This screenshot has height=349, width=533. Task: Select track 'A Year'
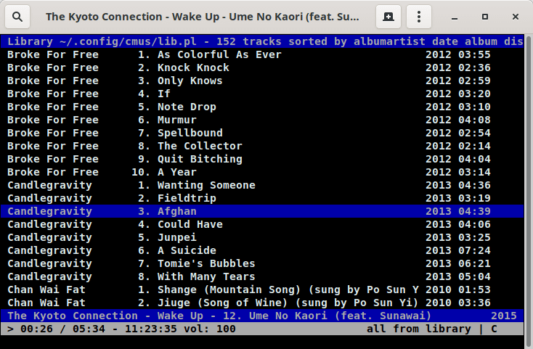(262, 172)
